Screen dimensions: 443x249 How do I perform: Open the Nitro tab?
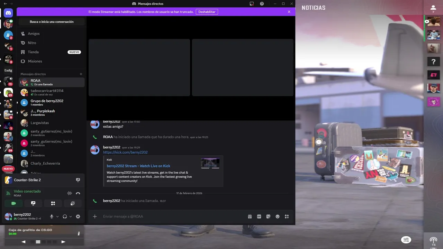point(52,43)
